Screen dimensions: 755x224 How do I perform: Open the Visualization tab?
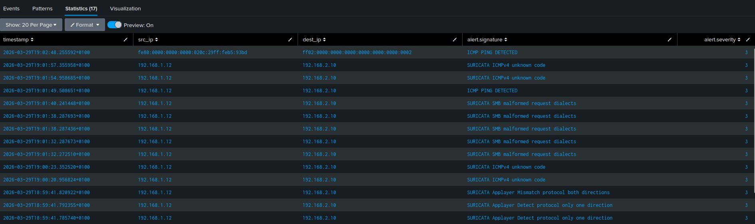(x=125, y=8)
